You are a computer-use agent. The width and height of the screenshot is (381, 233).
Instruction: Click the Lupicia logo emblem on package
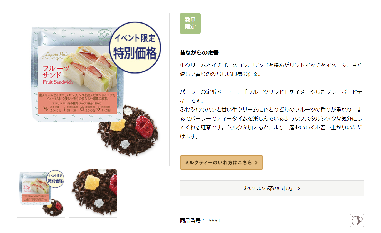103,35
